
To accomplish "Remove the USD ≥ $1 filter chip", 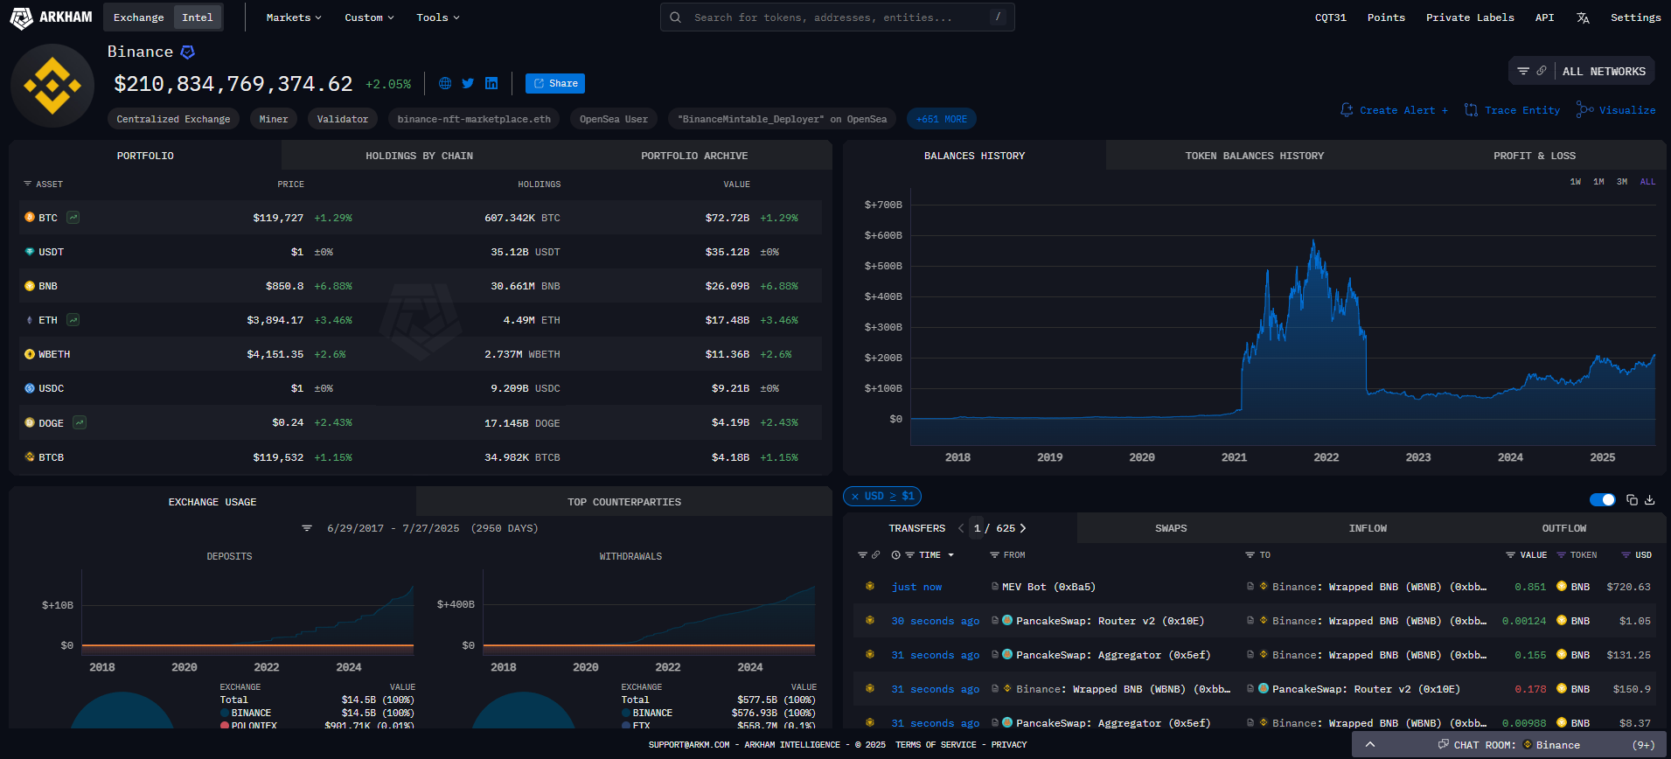I will [854, 497].
